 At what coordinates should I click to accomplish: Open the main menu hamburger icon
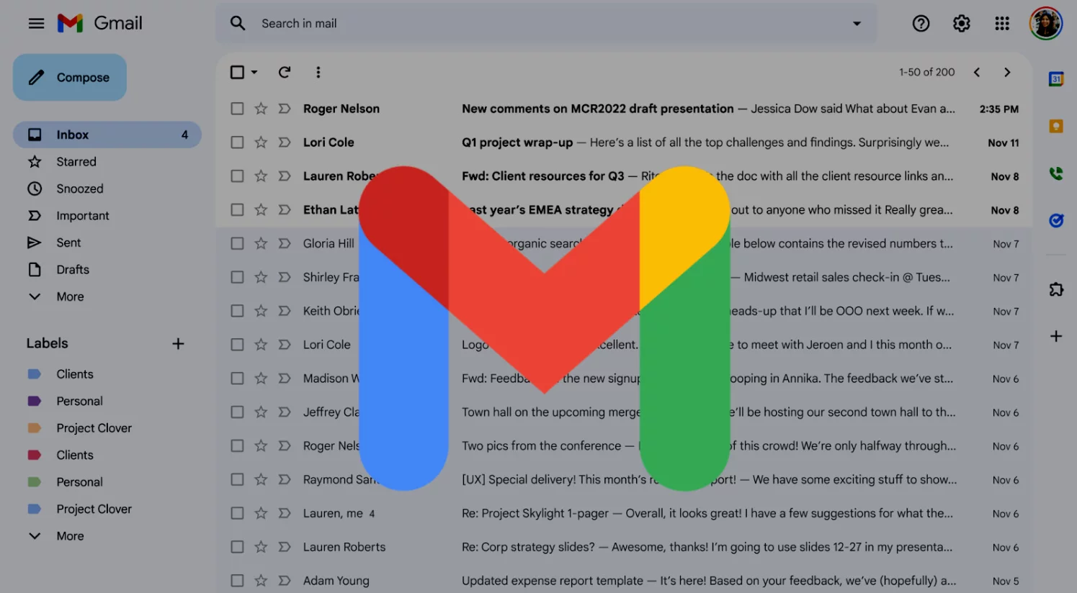coord(36,24)
